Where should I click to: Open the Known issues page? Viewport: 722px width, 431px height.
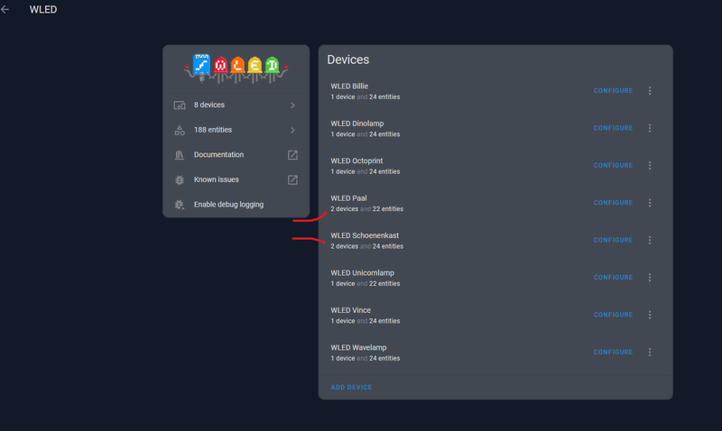pyautogui.click(x=236, y=179)
